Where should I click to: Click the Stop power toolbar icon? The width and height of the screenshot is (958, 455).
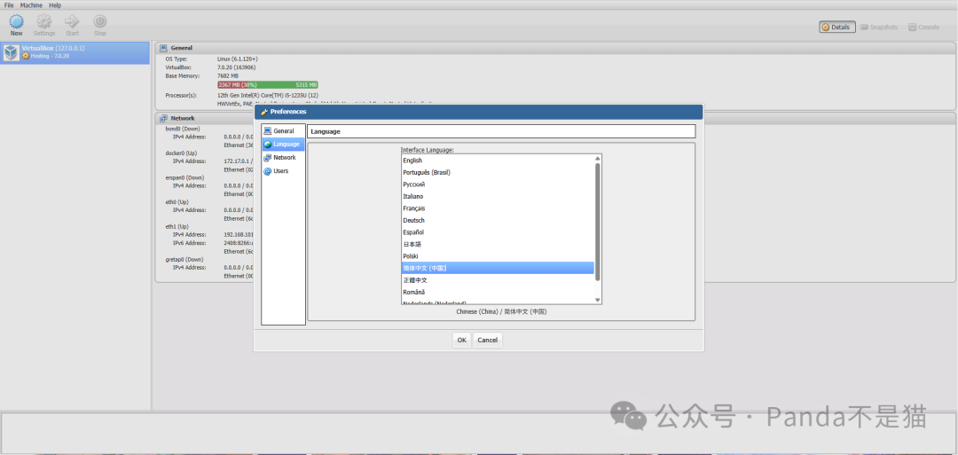point(100,22)
